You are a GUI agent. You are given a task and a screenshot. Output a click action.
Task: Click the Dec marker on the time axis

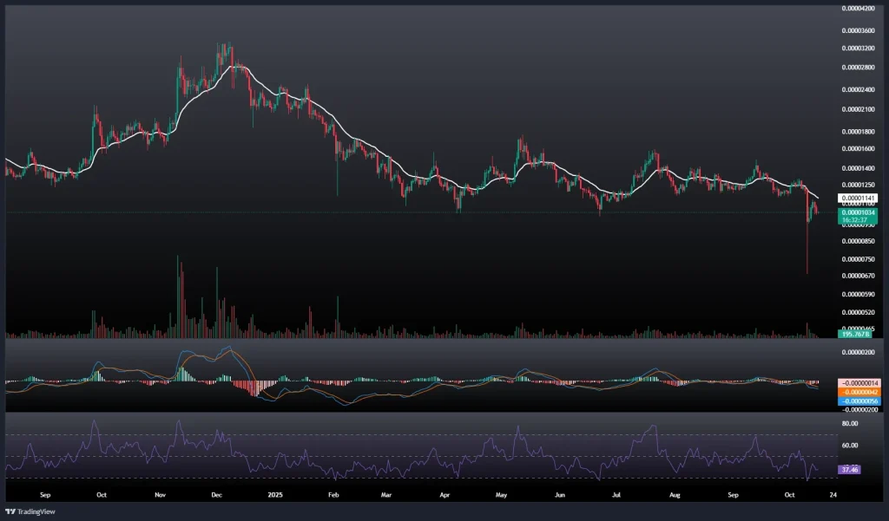[217, 494]
